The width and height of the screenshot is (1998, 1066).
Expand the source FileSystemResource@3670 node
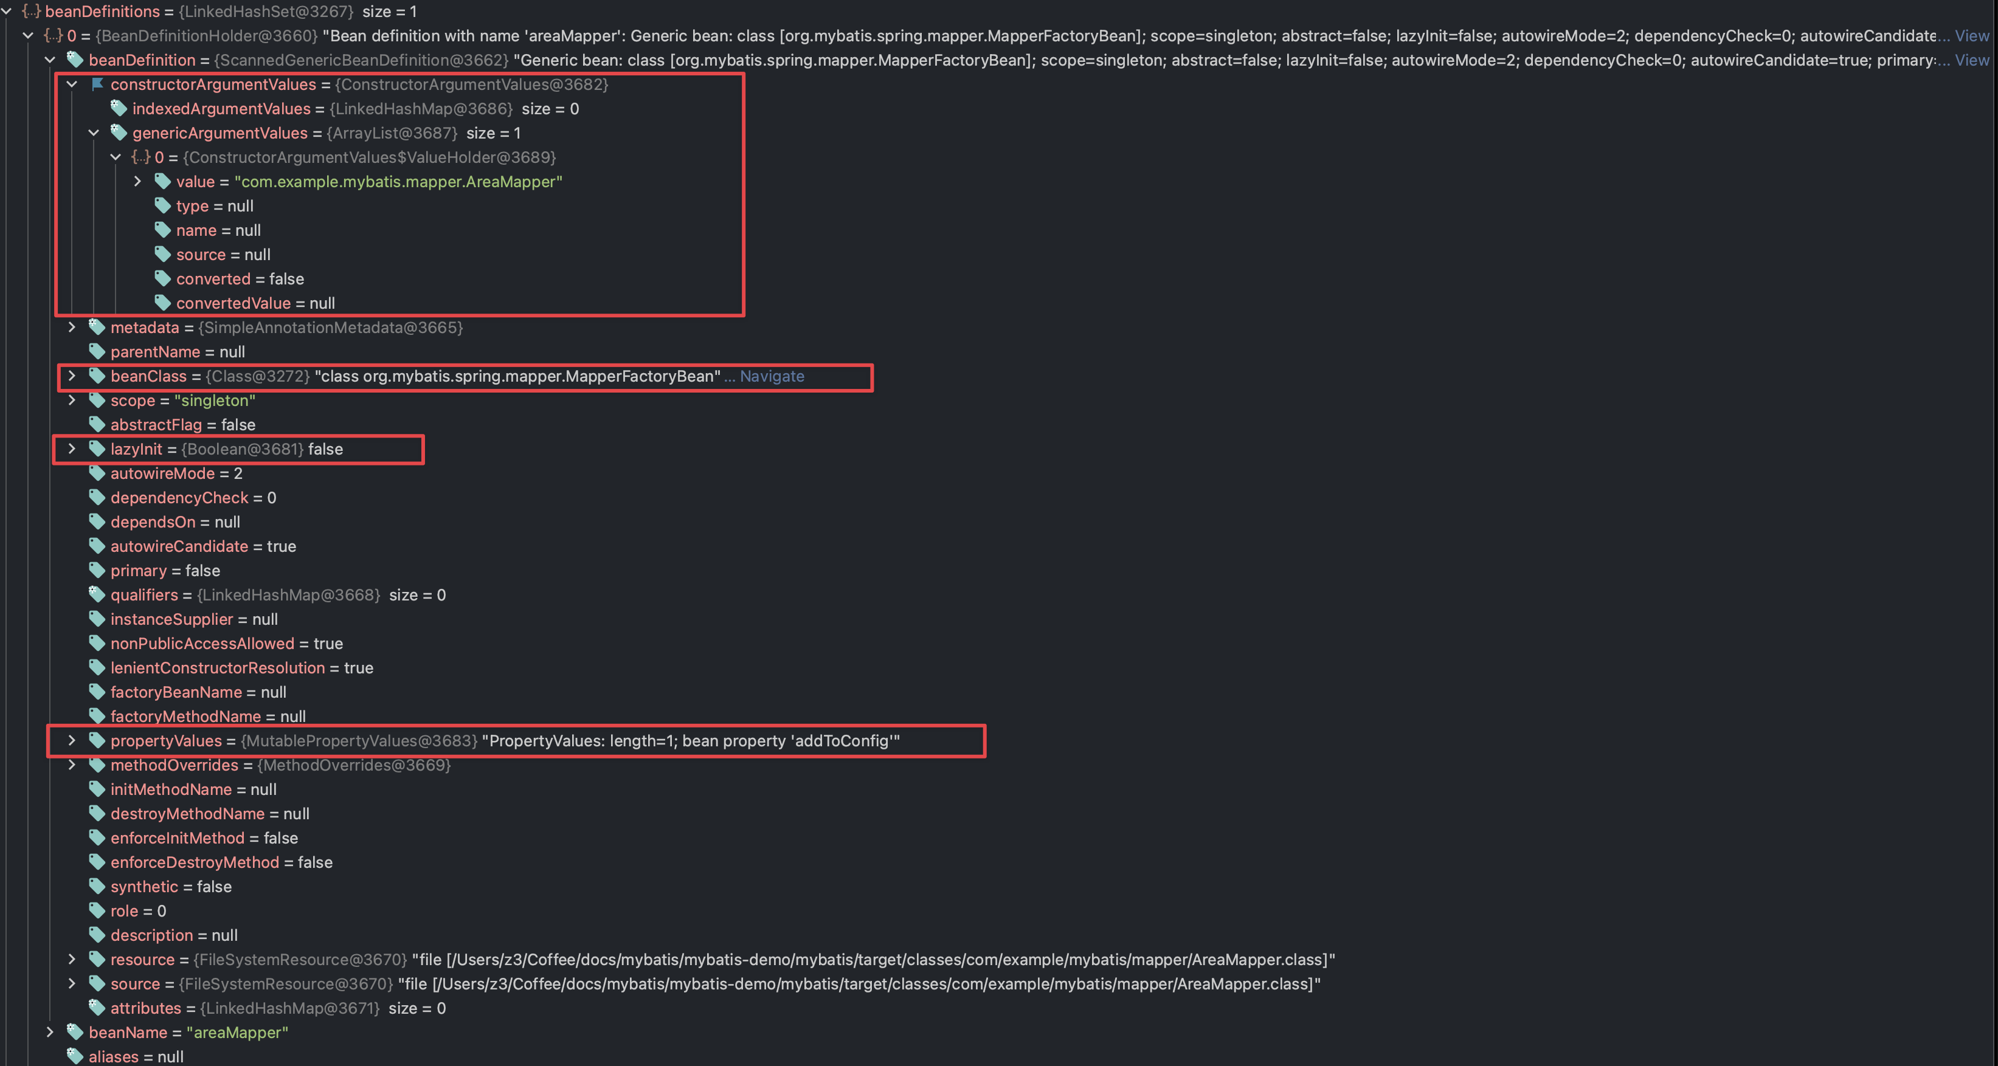[x=72, y=984]
